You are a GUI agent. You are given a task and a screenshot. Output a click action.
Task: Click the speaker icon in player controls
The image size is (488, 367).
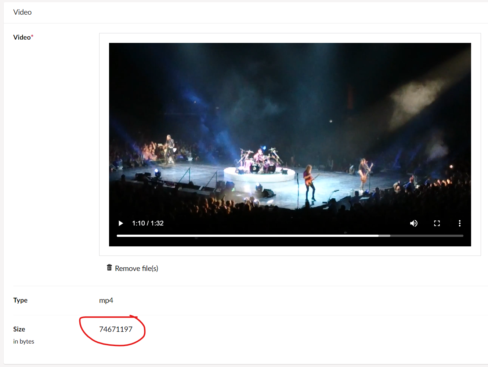tap(414, 223)
